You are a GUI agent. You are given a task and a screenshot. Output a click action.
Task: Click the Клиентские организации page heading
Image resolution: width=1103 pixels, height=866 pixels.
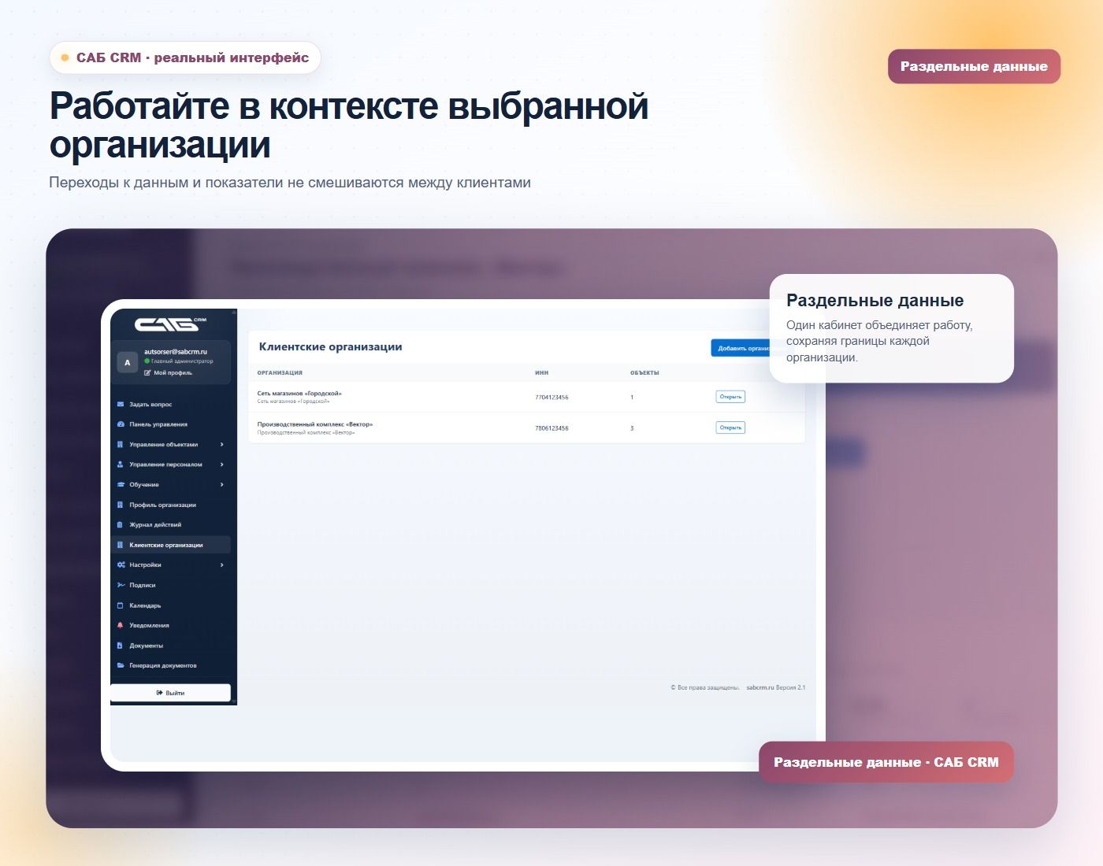tap(331, 346)
